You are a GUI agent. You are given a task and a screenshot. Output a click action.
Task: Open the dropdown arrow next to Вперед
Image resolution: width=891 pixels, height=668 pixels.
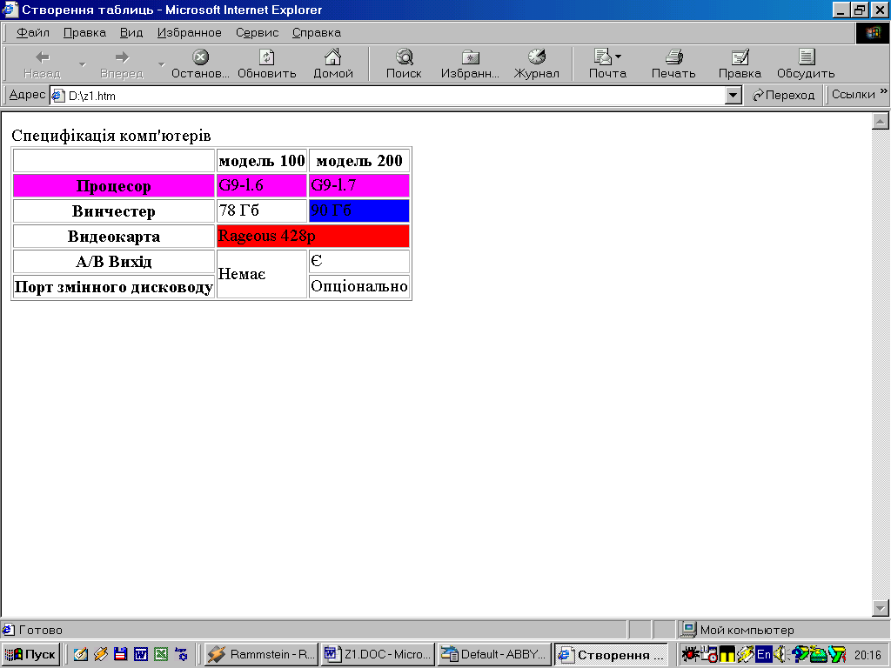[162, 64]
